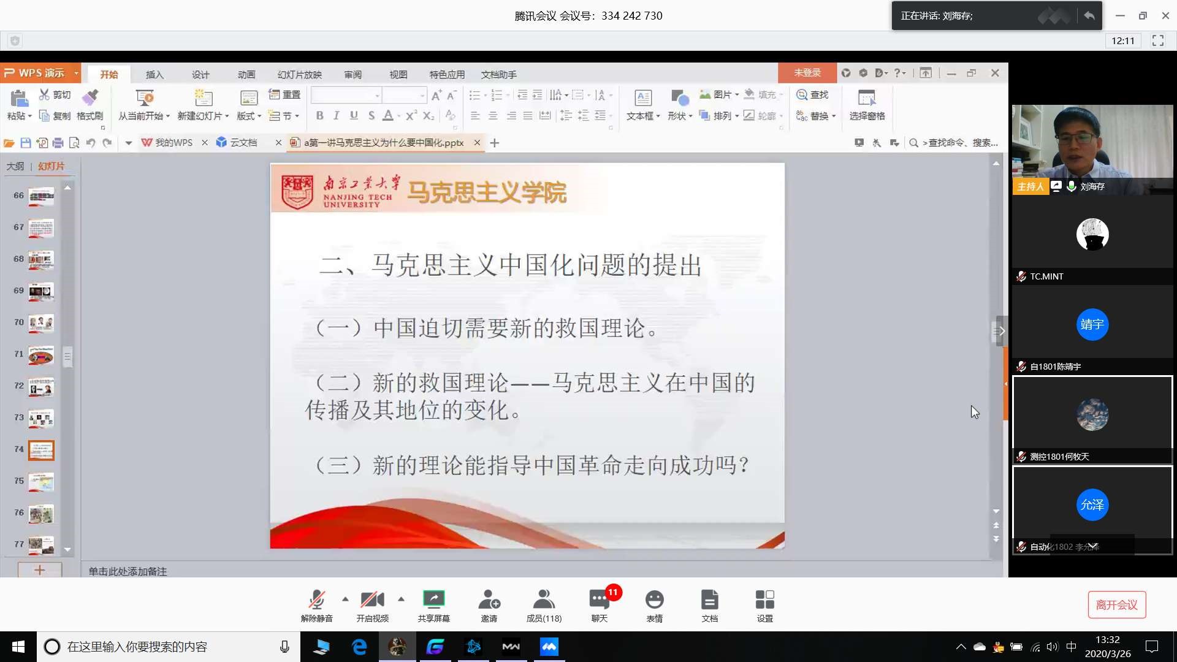Turn on camera with 开启视频
The width and height of the screenshot is (1177, 662).
tap(372, 599)
